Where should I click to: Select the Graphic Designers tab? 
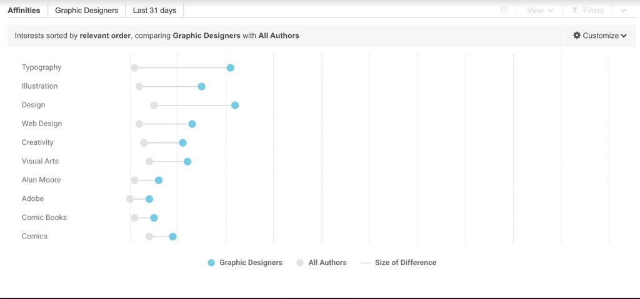(86, 11)
